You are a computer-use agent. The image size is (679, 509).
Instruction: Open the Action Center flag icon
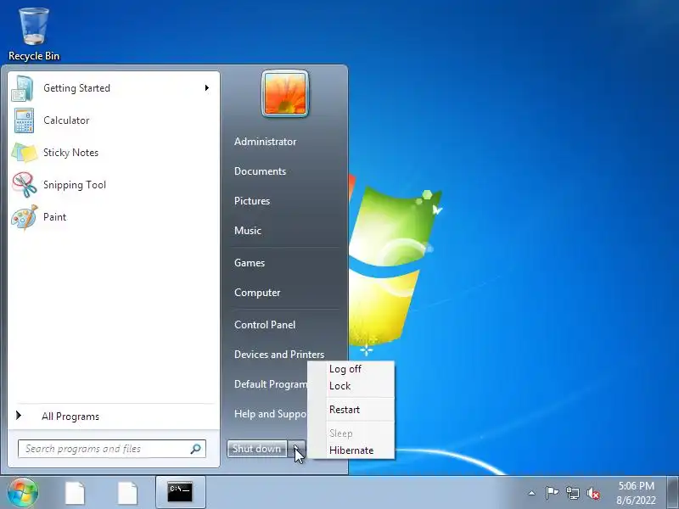[552, 493]
